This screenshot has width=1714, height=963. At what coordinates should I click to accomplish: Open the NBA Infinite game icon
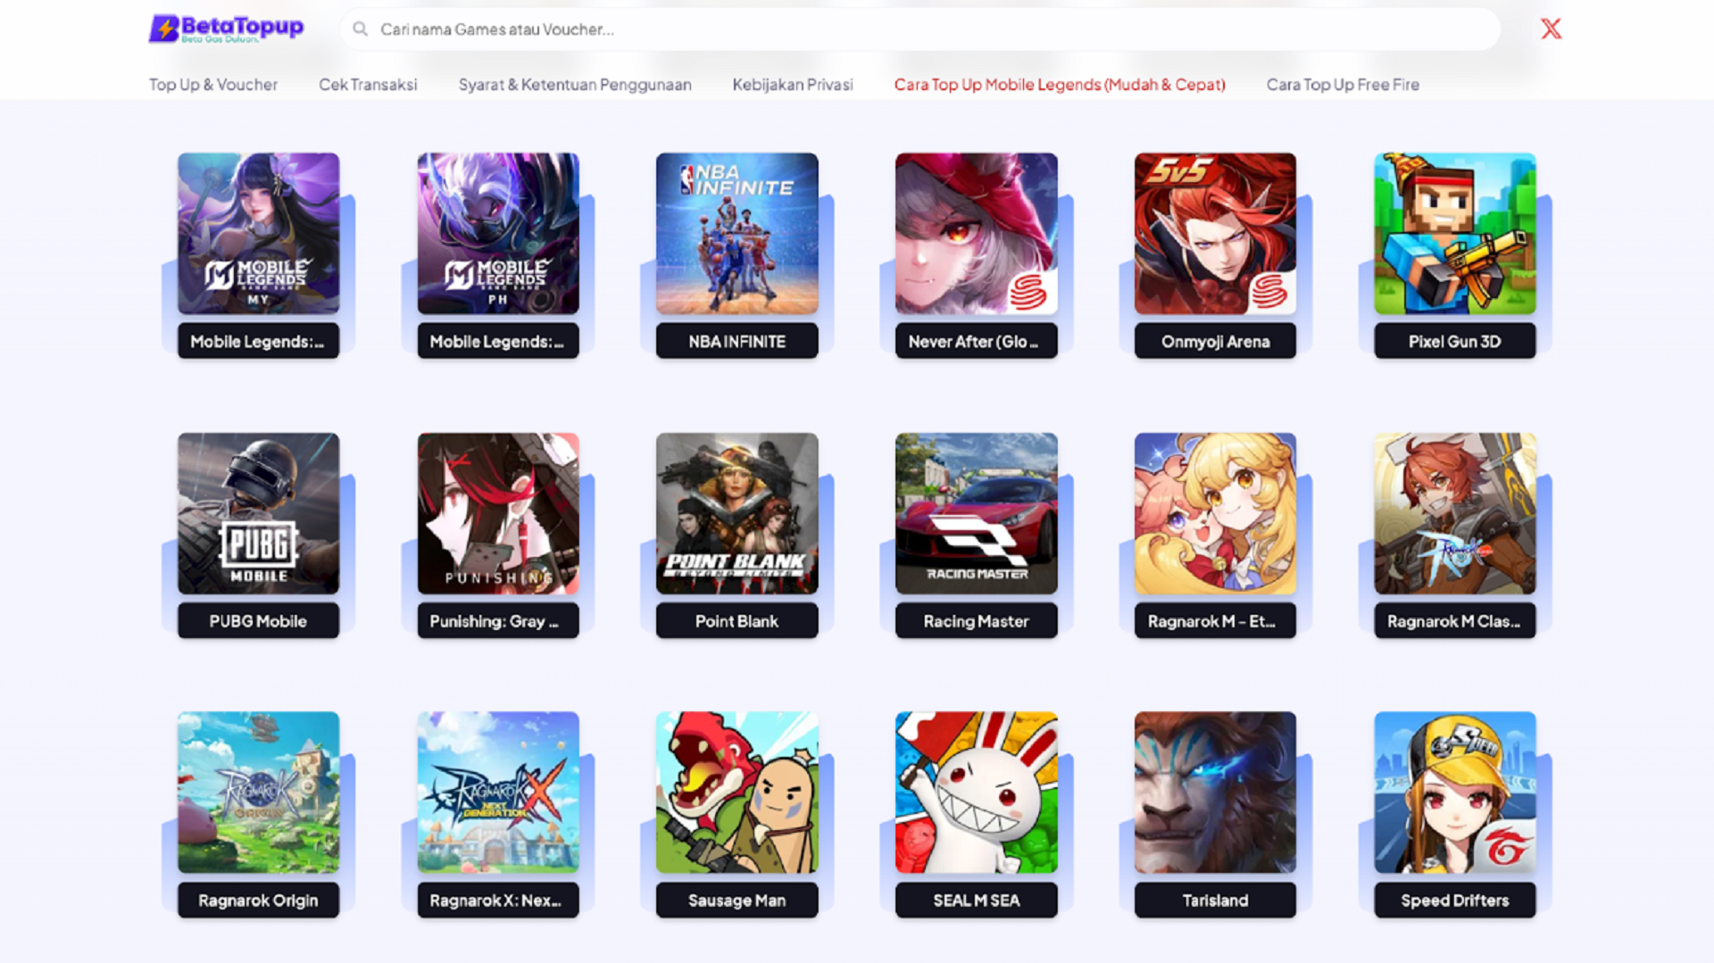pyautogui.click(x=736, y=233)
